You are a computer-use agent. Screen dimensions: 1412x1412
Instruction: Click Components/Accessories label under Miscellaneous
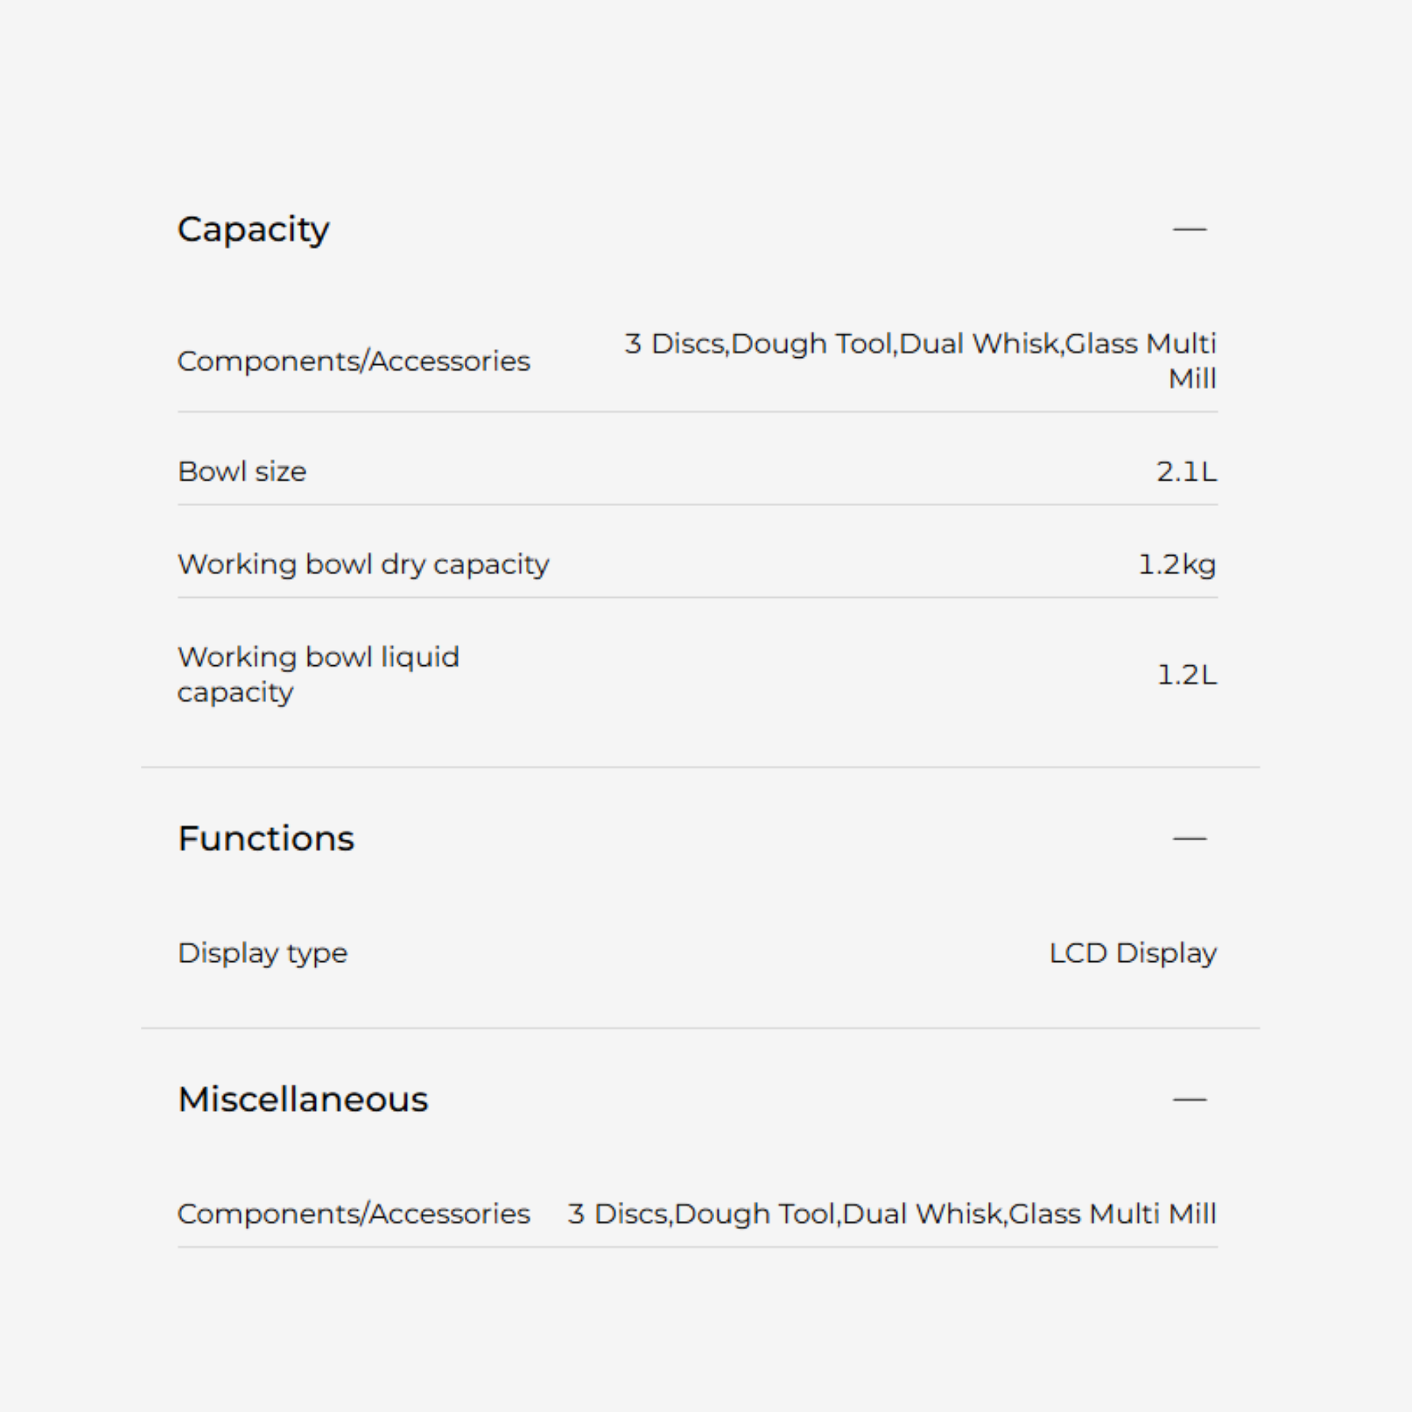pyautogui.click(x=354, y=1214)
